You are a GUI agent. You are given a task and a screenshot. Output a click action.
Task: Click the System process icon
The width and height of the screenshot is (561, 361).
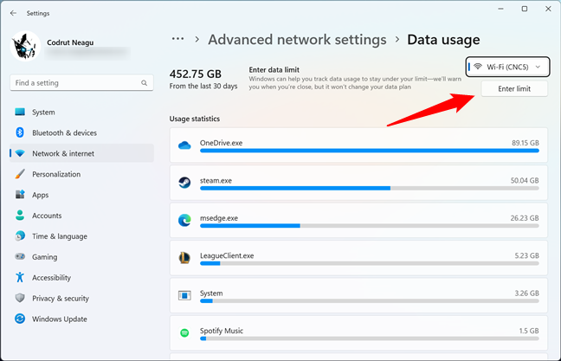click(x=184, y=295)
